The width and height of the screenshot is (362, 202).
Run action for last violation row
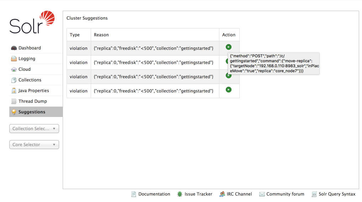tap(229, 90)
